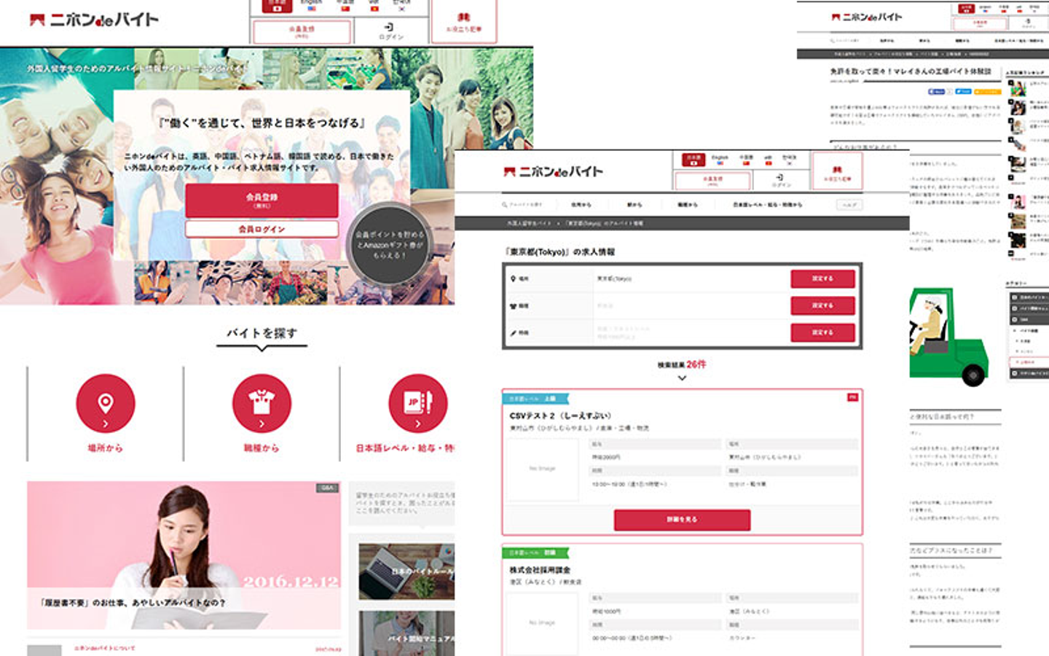Click the 「東京都(Tokyo)」の求人情報 heading
Image resolution: width=1049 pixels, height=656 pixels.
point(559,252)
